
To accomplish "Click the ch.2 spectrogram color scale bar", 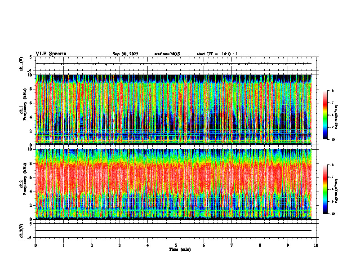I will [325, 189].
